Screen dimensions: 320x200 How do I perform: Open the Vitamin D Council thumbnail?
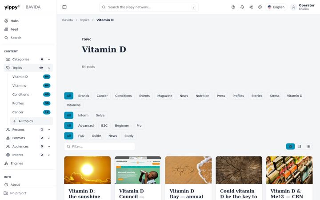pyautogui.click(x=138, y=170)
